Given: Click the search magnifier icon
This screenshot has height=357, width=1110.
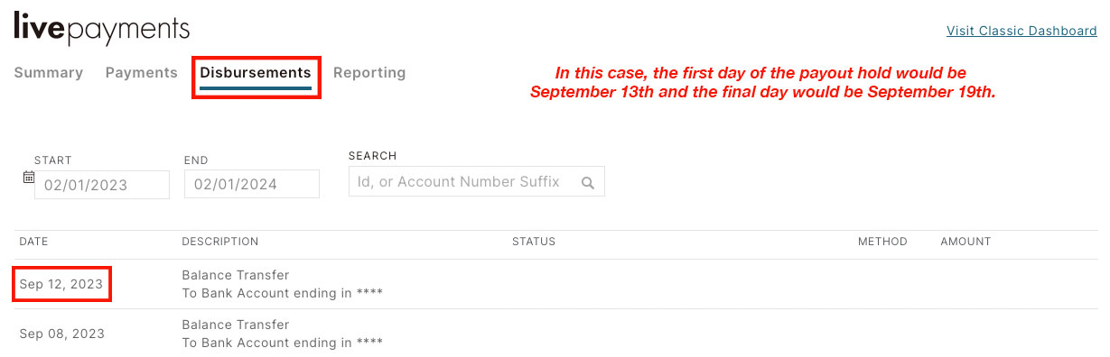Looking at the screenshot, I should pos(588,183).
